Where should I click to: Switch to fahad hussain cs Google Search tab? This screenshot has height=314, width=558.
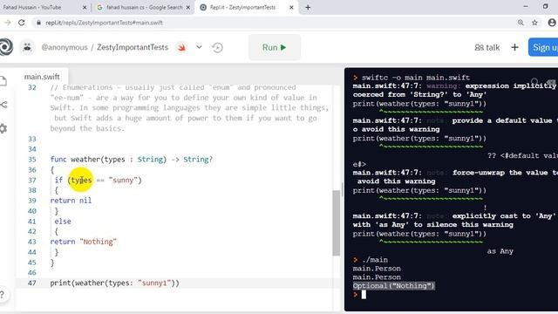coord(145,7)
